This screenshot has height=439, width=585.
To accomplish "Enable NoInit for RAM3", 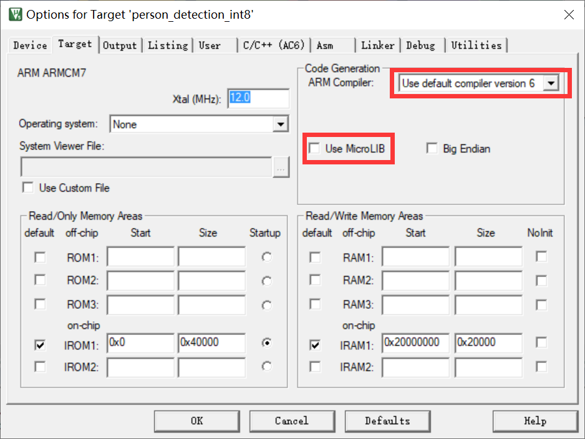I will [541, 305].
